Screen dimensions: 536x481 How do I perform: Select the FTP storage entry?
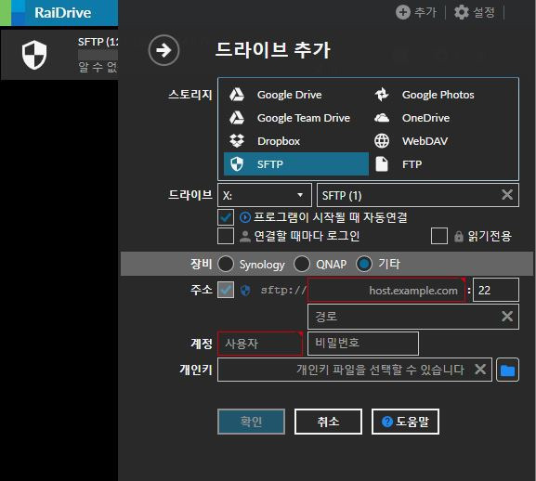pos(441,164)
